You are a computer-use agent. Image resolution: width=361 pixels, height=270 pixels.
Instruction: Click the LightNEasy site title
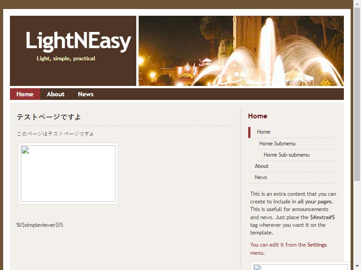pos(78,41)
